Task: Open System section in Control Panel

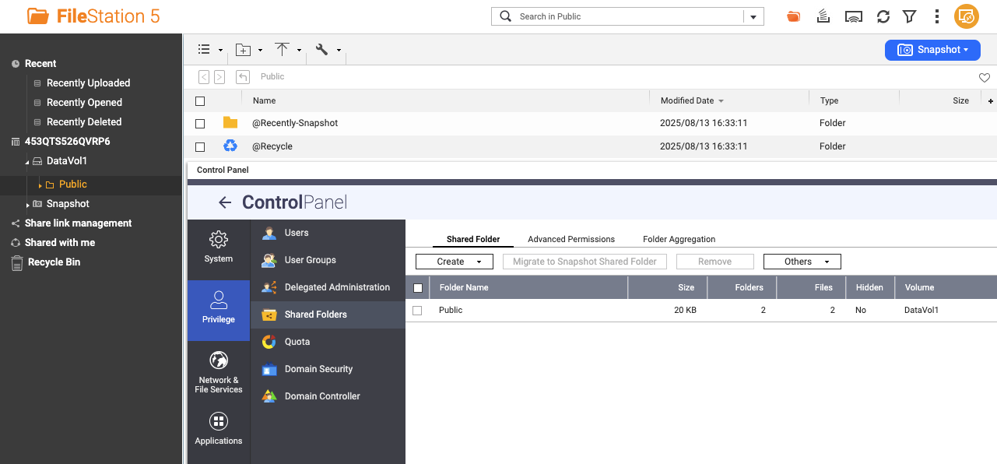Action: [x=219, y=247]
